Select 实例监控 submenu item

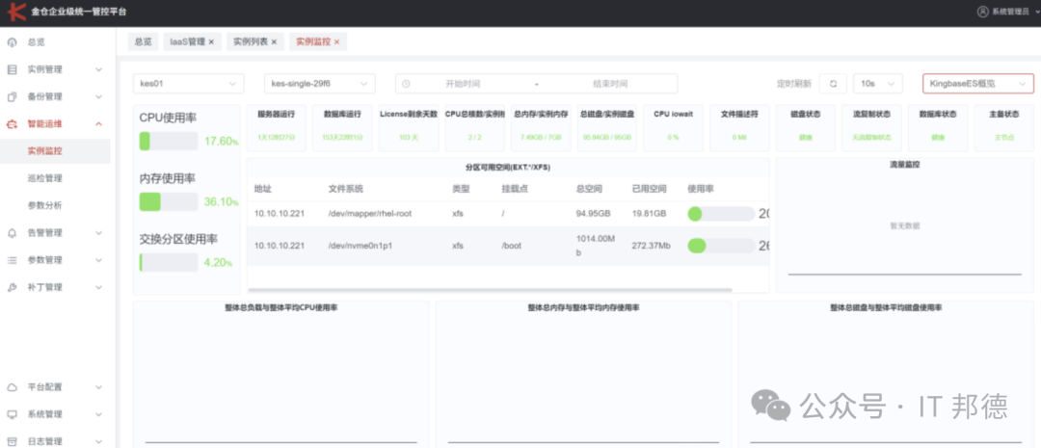click(55, 151)
